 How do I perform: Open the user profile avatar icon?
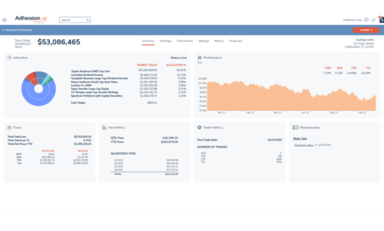pos(366,20)
